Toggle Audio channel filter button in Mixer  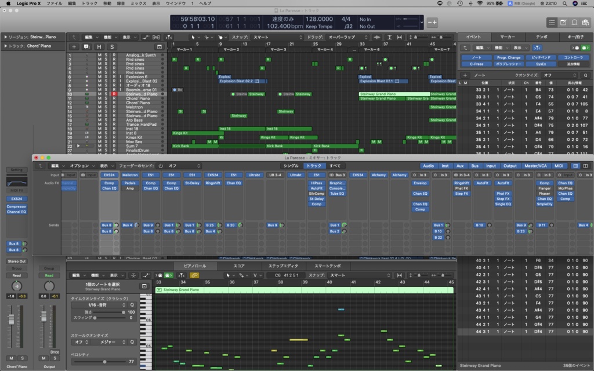429,166
